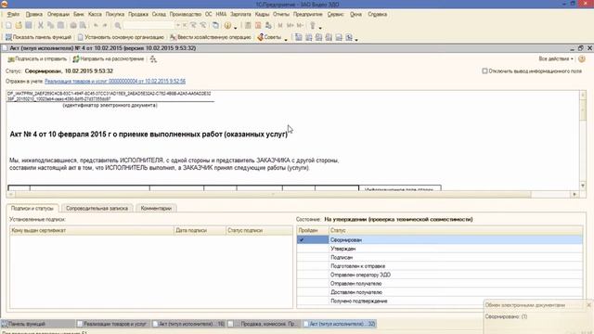Click the search text input field
Screen dimensions: 594x334
click(148, 25)
